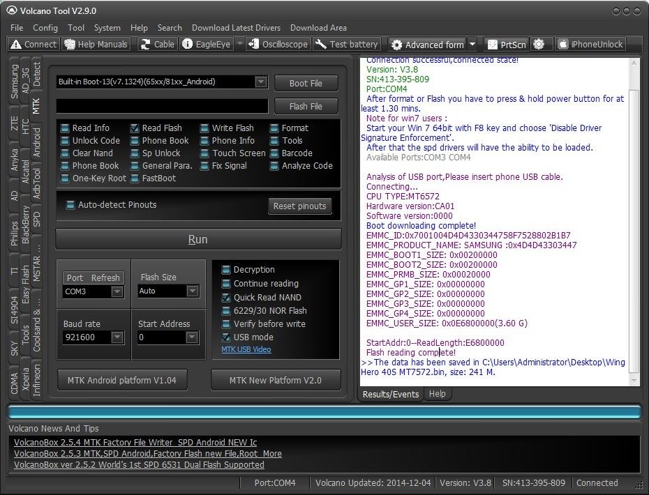Viewport: 649px width, 495px height.
Task: Toggle the Verify before write option
Action: click(x=226, y=324)
